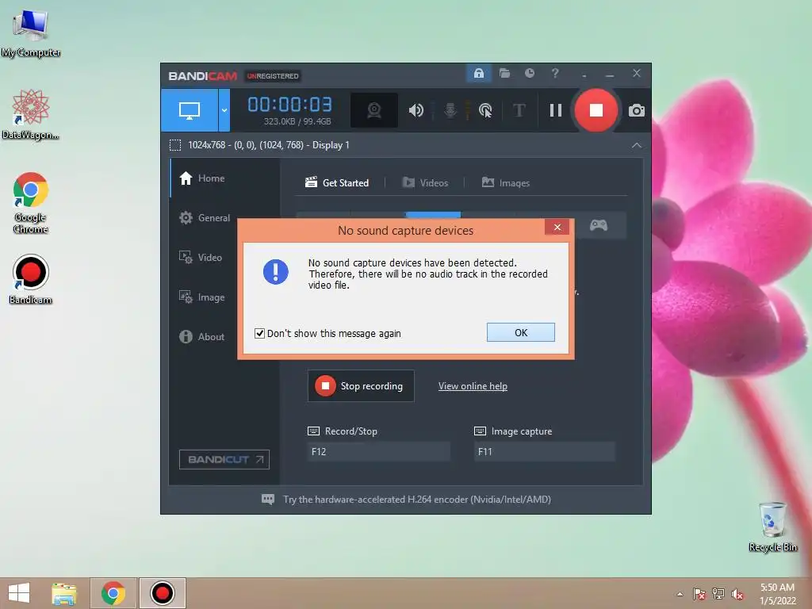Open File Explorer from the taskbar

pyautogui.click(x=64, y=593)
